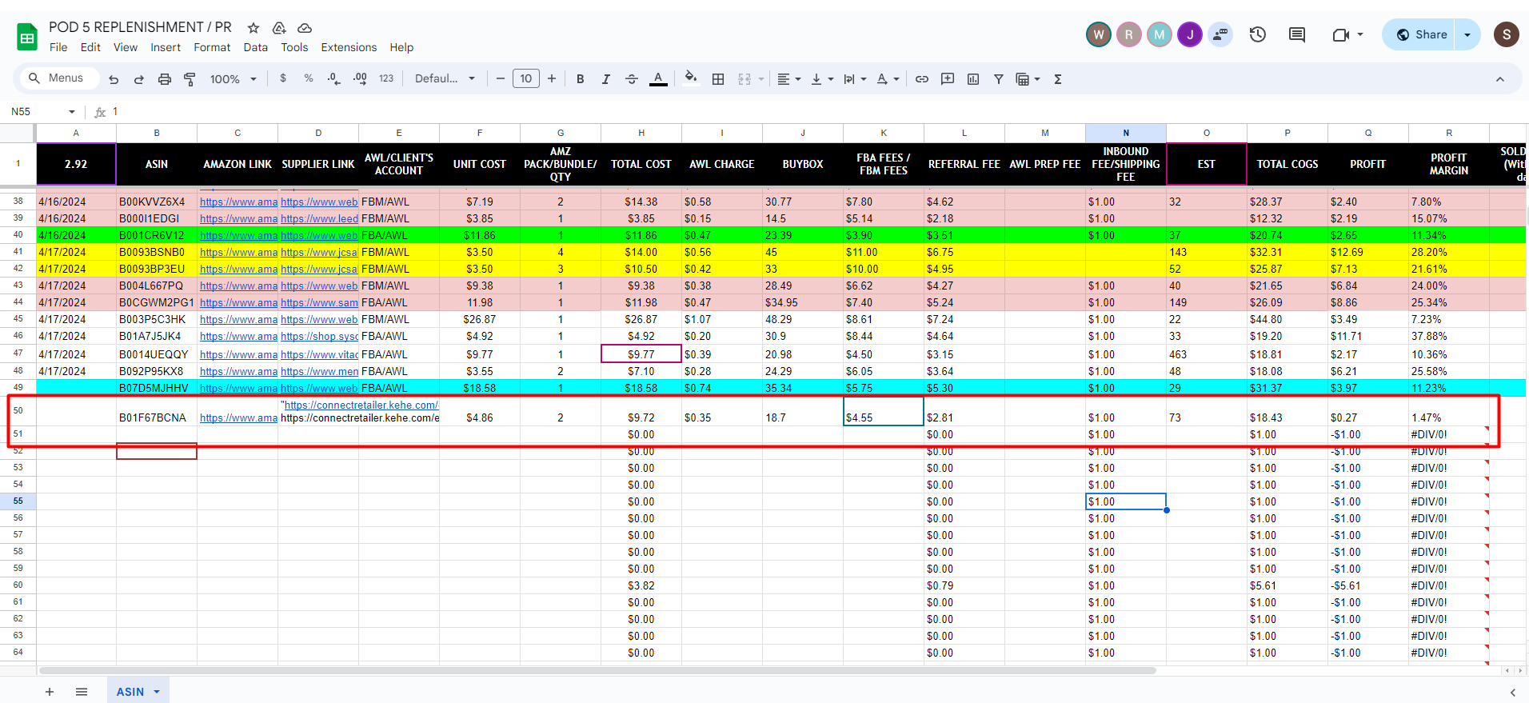The width and height of the screenshot is (1529, 703).
Task: Open the Extensions menu
Action: point(349,47)
